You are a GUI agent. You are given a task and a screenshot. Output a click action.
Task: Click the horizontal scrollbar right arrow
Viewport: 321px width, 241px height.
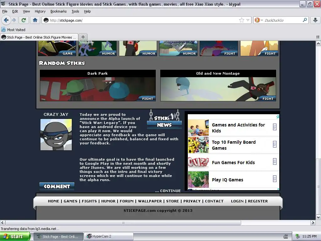coord(313,222)
